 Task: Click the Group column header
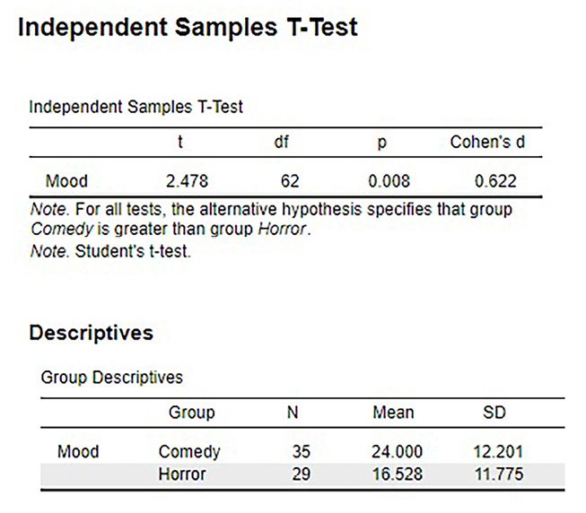[x=191, y=413]
